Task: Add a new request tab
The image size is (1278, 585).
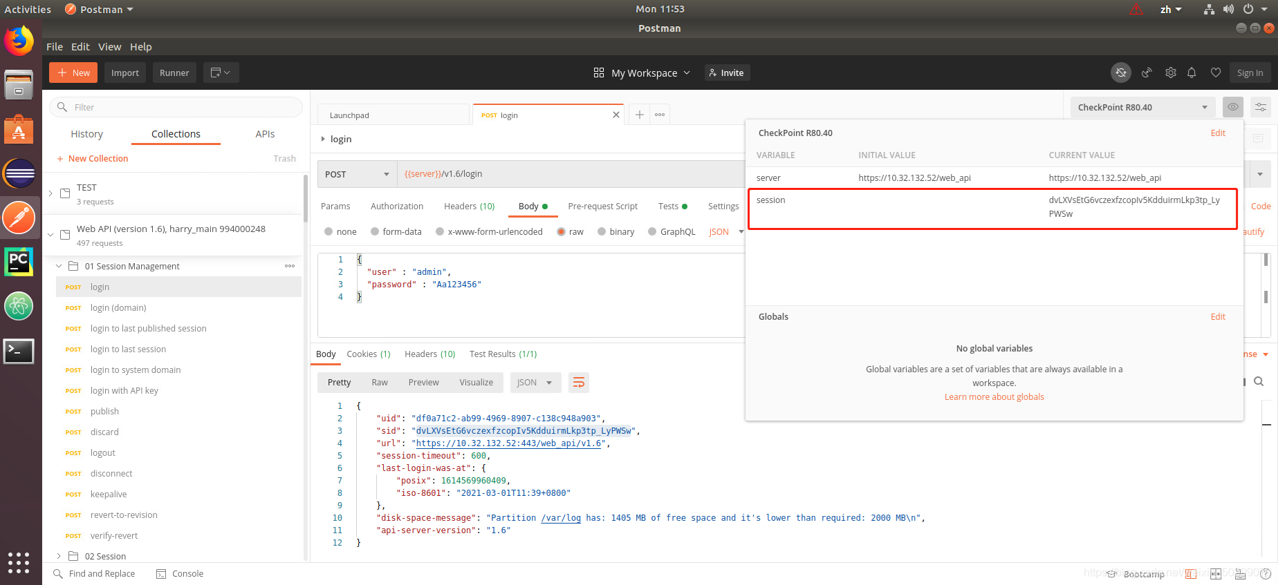Action: (x=640, y=115)
